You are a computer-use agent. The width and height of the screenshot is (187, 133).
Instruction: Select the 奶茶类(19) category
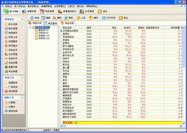44,39
